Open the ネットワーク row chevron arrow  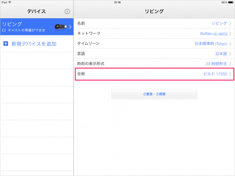click(x=230, y=33)
